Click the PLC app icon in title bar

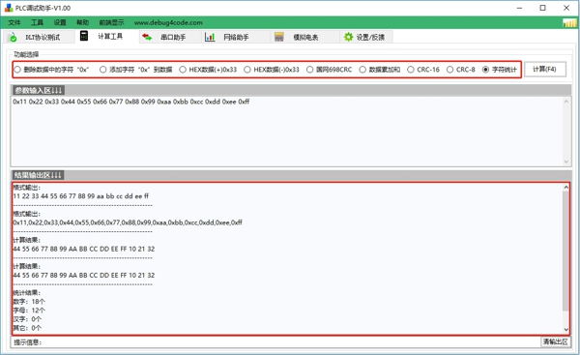8,8
